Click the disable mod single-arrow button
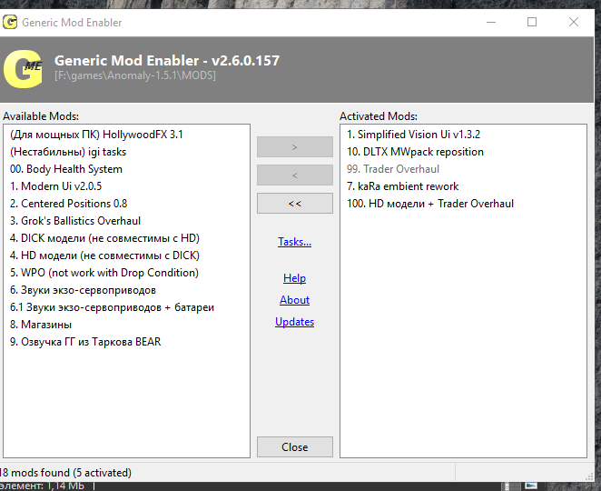Viewport: 601px width, 491px height. pyautogui.click(x=295, y=175)
